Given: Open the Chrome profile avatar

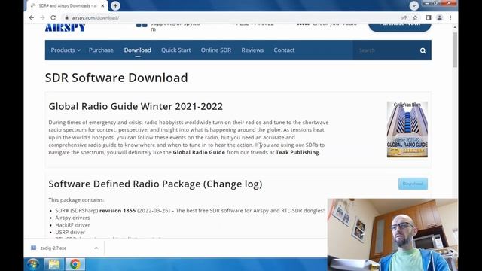Looking at the screenshot, I should 440,17.
